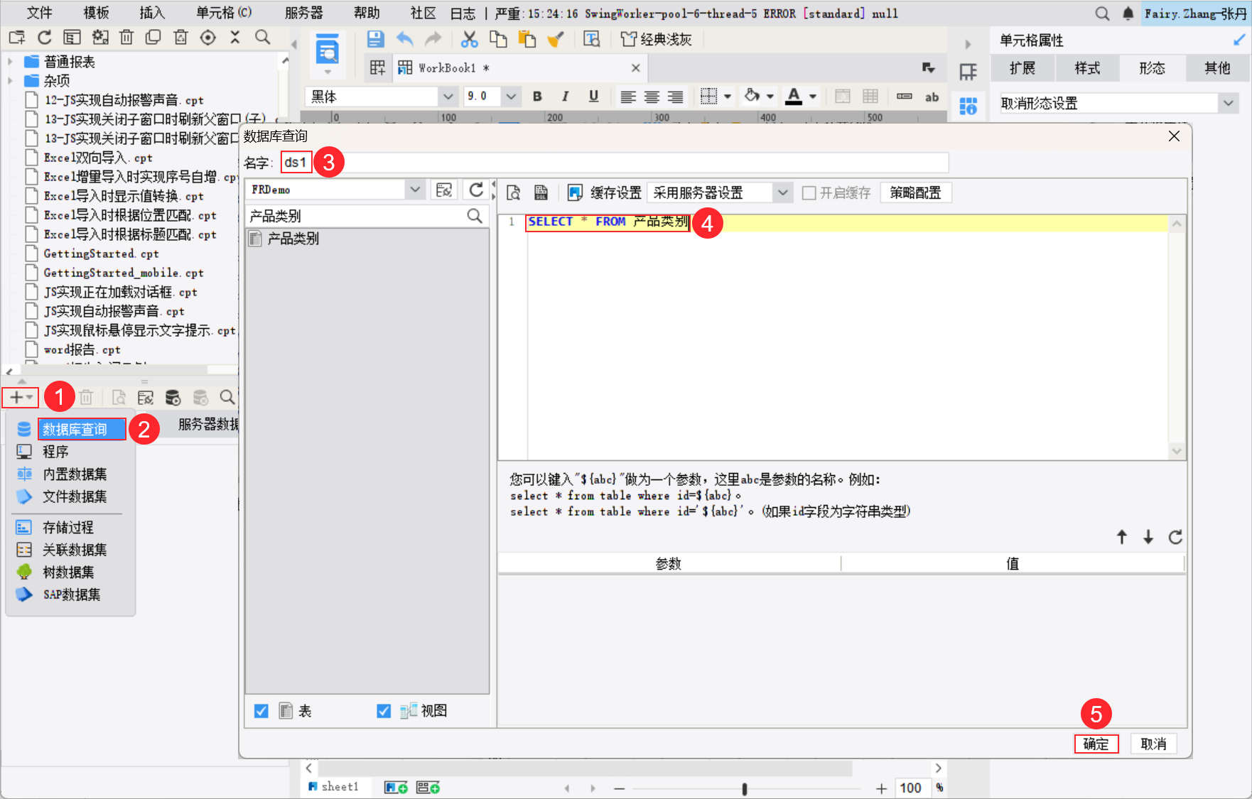Select 内置数据集 menu entry
This screenshot has height=799, width=1252.
[75, 474]
